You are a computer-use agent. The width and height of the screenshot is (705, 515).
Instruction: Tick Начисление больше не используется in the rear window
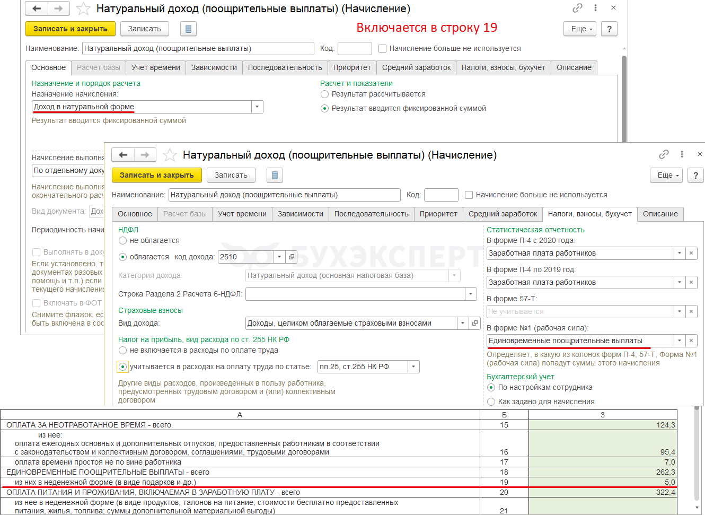[382, 48]
